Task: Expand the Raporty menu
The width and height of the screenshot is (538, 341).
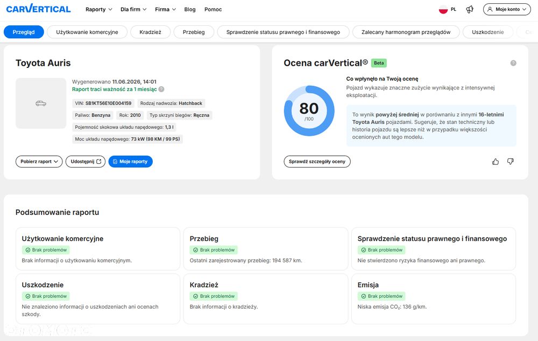Action: [99, 9]
